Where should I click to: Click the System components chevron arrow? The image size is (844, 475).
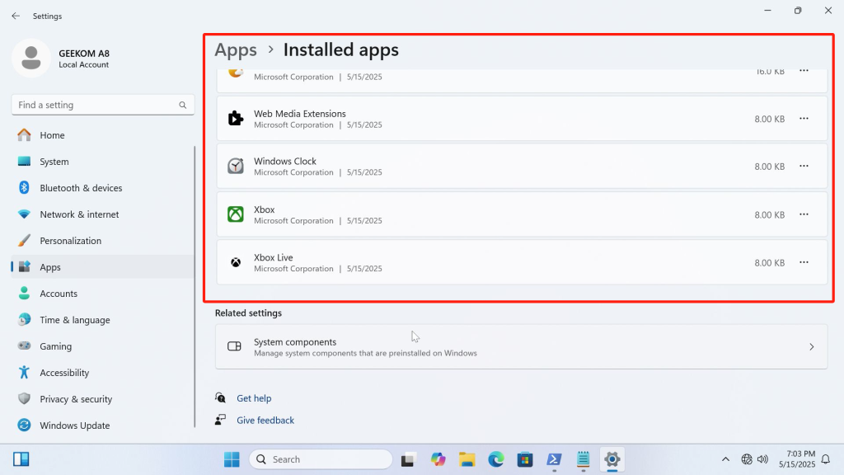[812, 347]
